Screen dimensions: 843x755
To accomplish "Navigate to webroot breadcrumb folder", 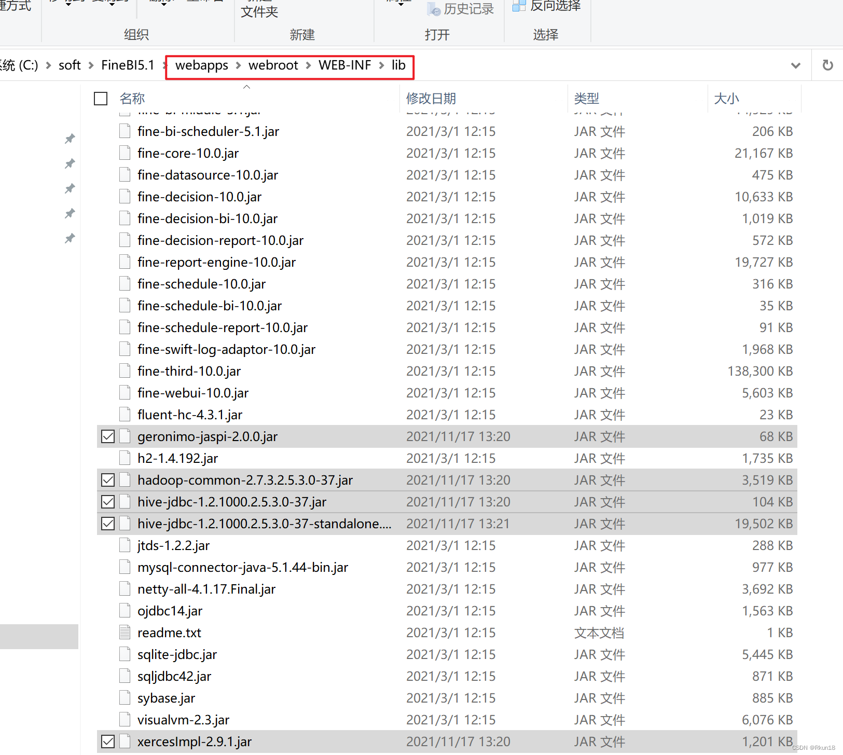I will [x=273, y=65].
